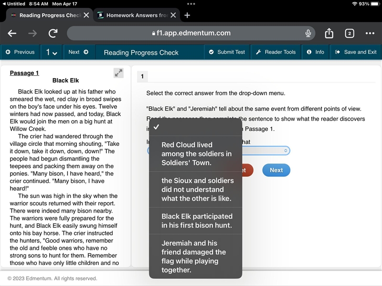This screenshot has height=286, width=382.
Task: Click the partially hidden red Reset button
Action: coord(247,170)
